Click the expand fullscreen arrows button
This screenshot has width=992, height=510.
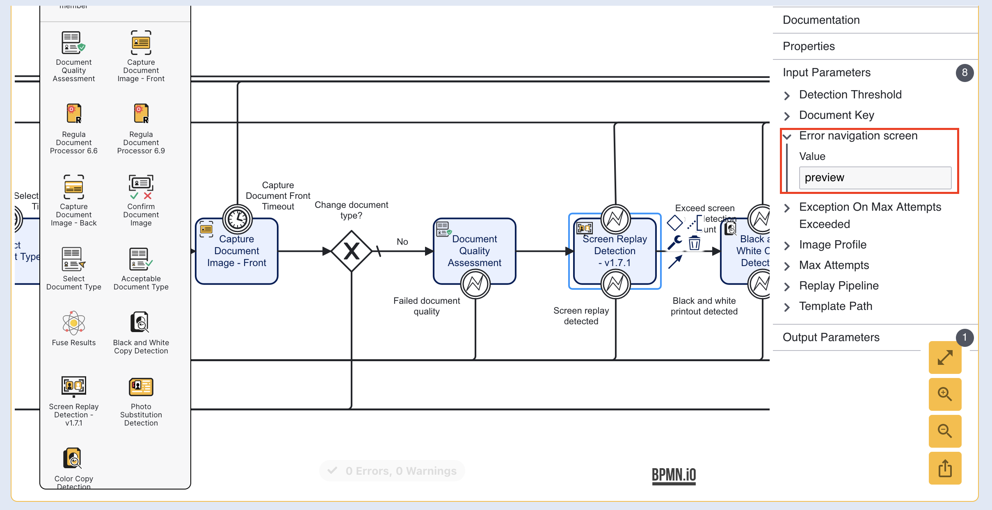point(945,357)
